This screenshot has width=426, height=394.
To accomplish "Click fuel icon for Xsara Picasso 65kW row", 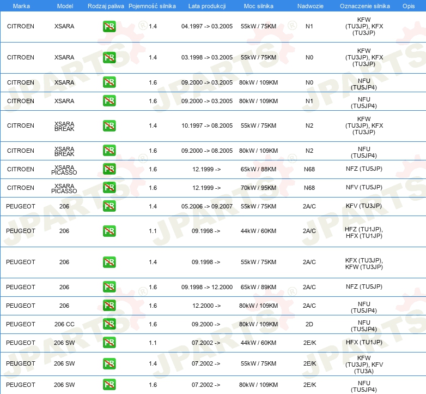I will pyautogui.click(x=109, y=169).
